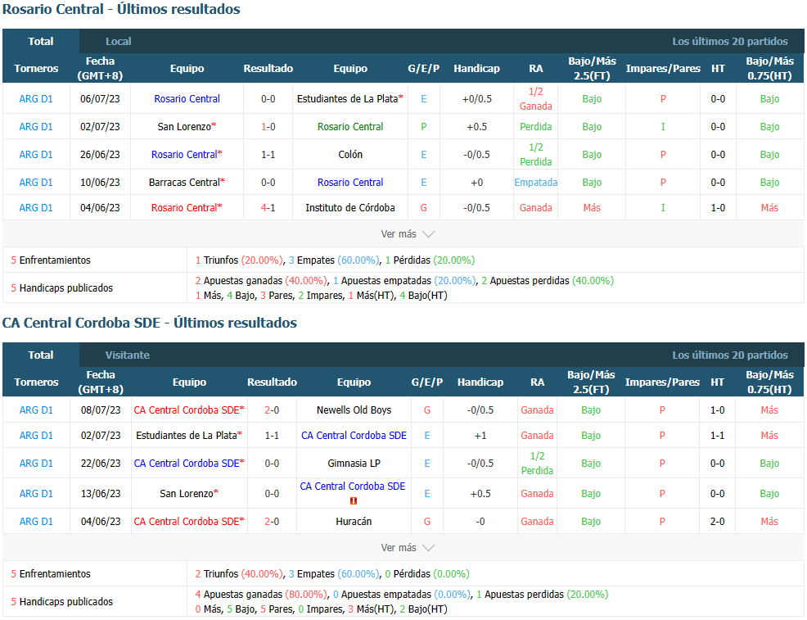Expand Ver más under Central Cordoba results
This screenshot has width=807, height=620.
pos(407,547)
